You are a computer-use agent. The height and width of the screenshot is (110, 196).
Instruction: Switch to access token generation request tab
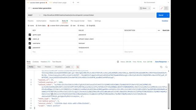(x=37, y=3)
